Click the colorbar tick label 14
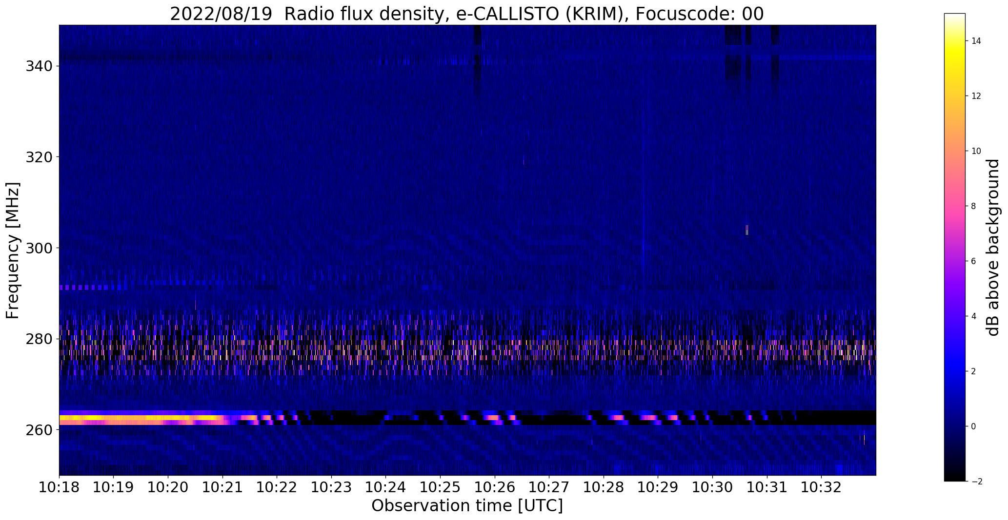The image size is (1008, 520). click(976, 41)
